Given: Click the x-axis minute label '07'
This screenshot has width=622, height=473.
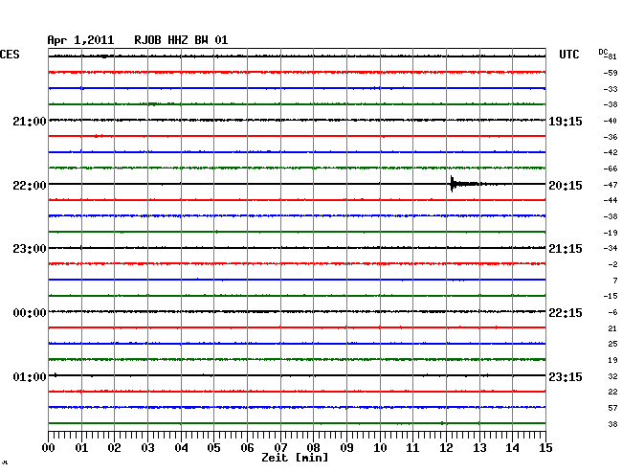Looking at the screenshot, I should [x=280, y=448].
